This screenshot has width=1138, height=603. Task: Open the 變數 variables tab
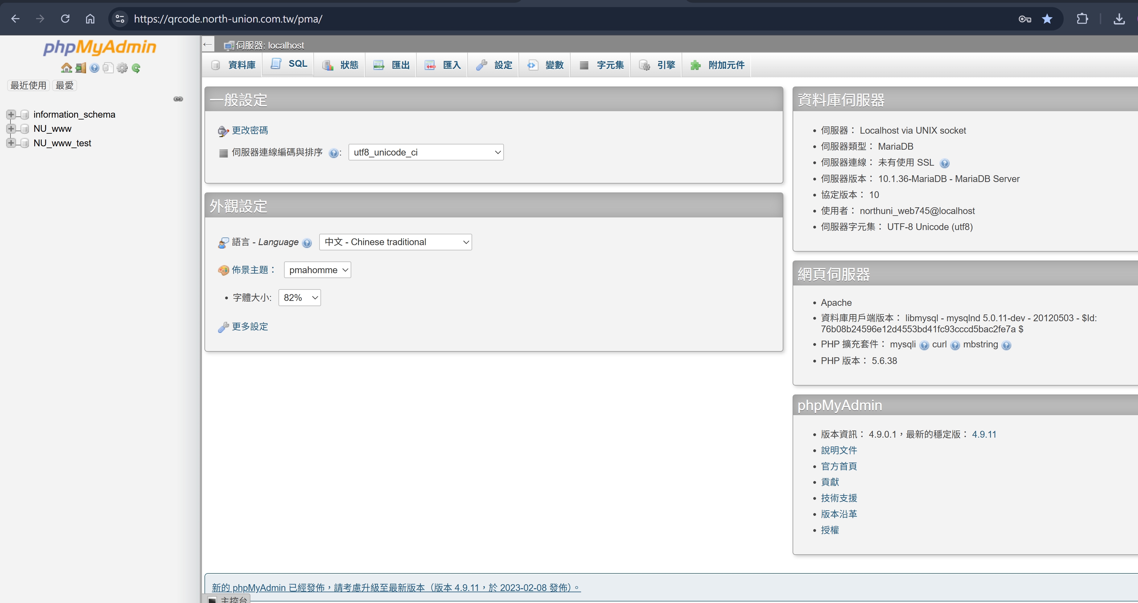545,65
